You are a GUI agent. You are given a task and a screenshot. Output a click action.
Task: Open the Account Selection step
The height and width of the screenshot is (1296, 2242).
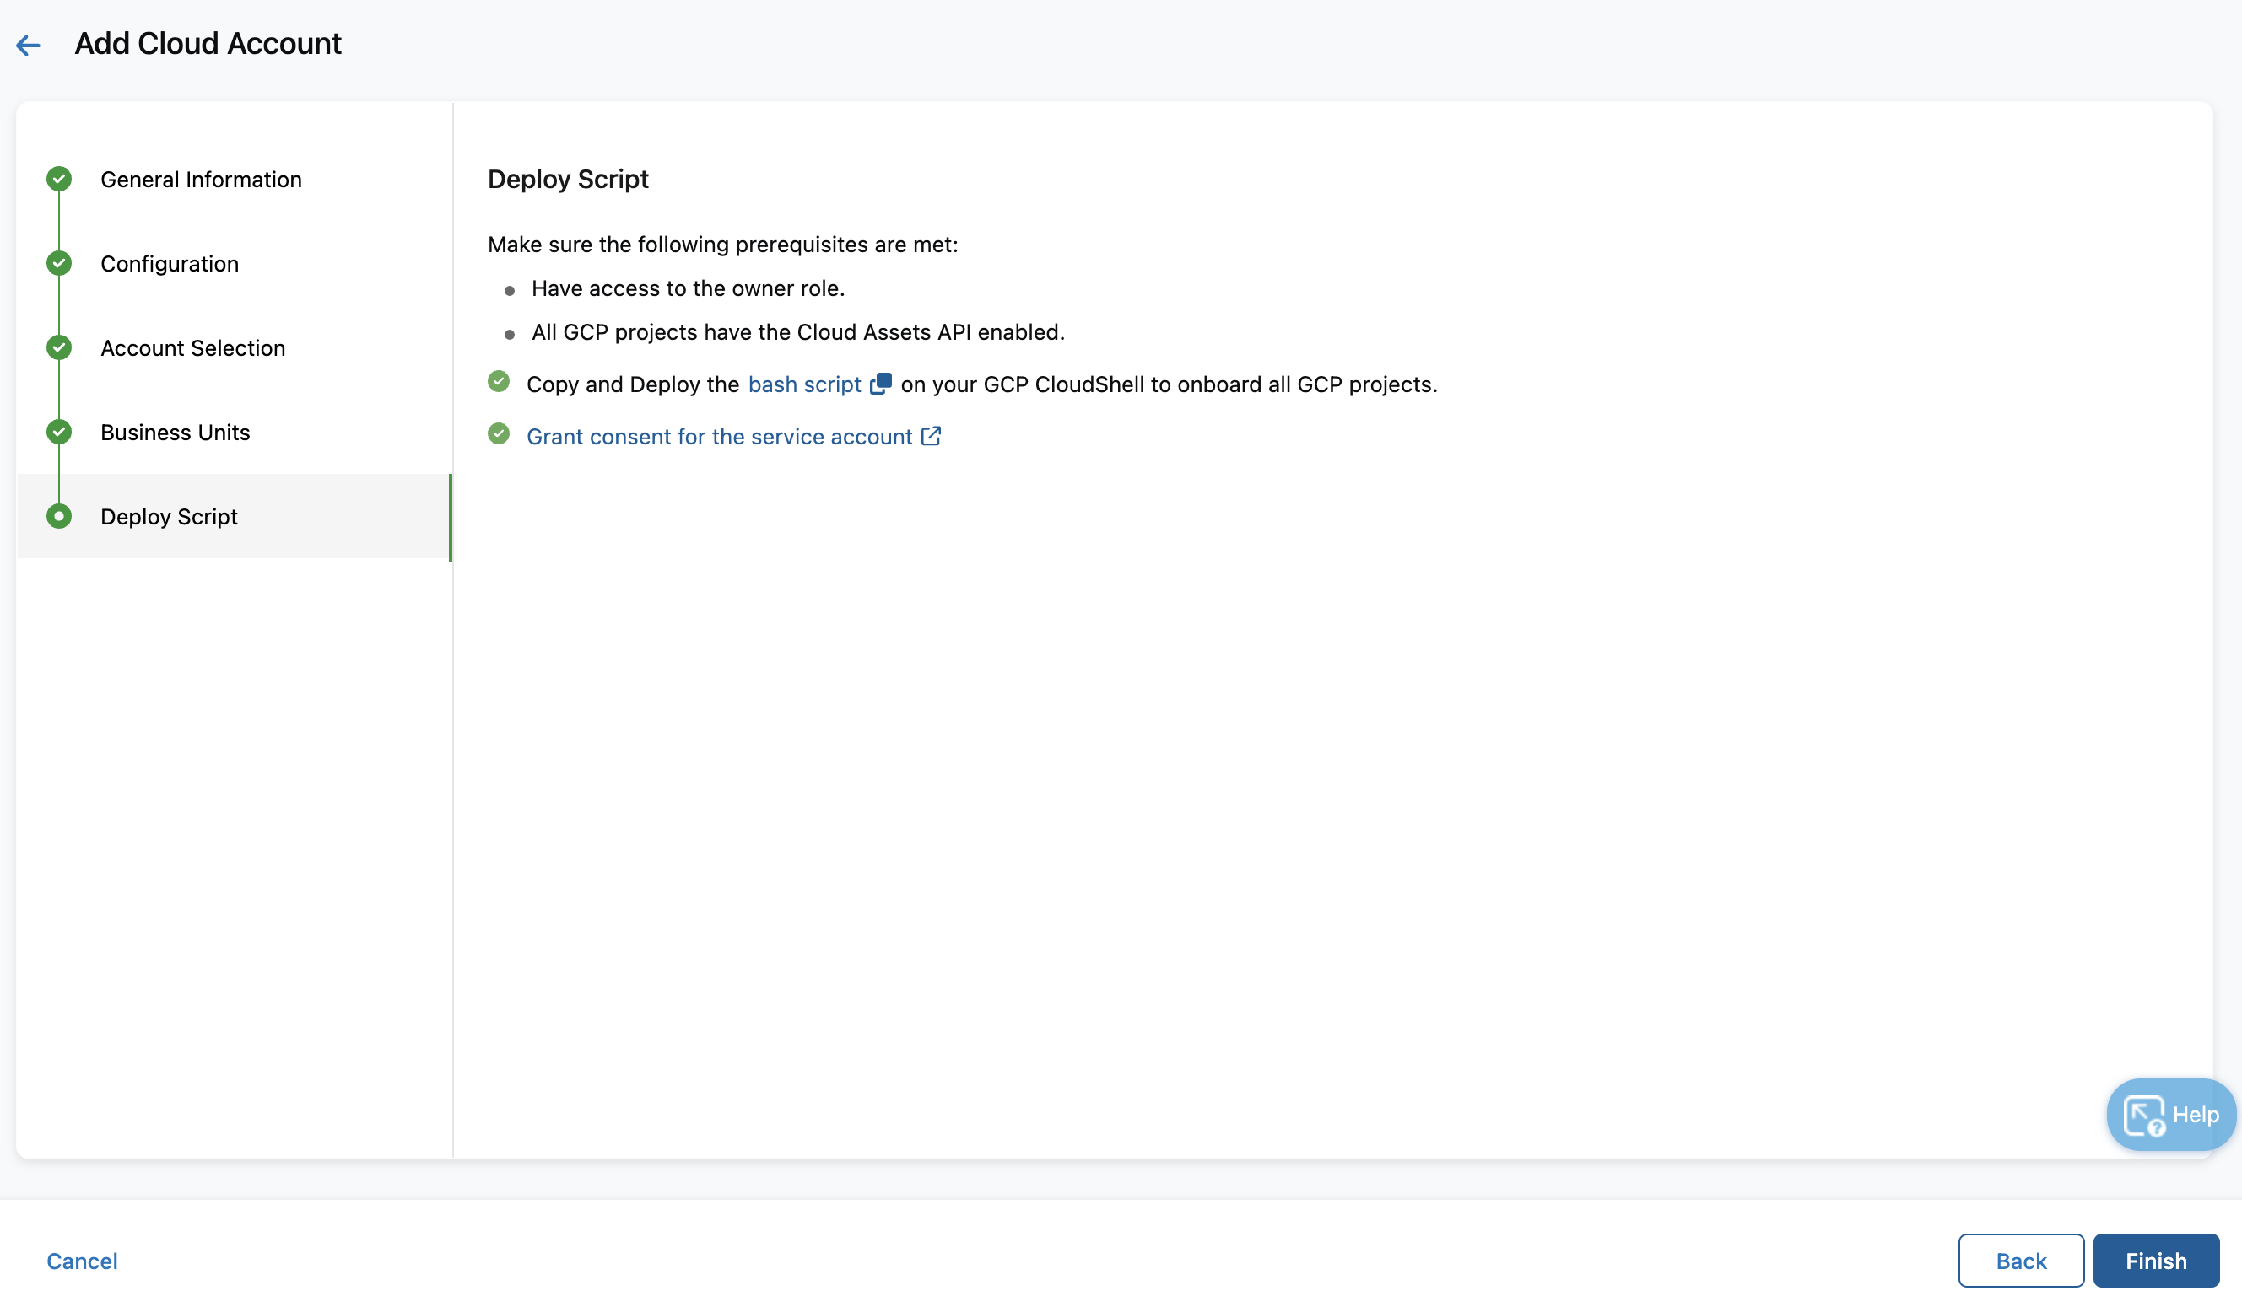tap(192, 347)
